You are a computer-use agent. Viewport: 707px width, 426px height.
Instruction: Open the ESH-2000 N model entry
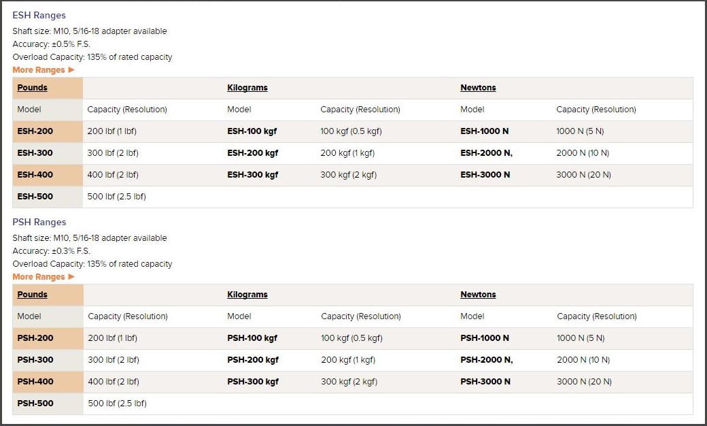pos(486,153)
